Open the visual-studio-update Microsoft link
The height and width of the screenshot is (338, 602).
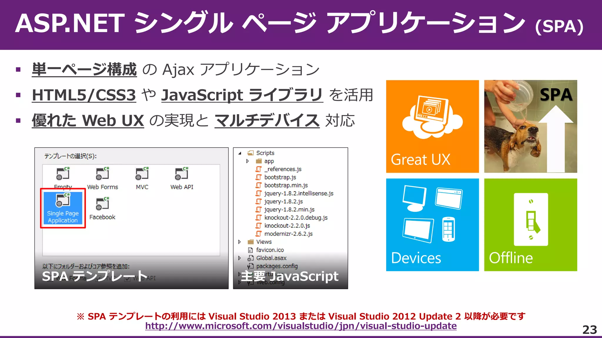point(301,326)
